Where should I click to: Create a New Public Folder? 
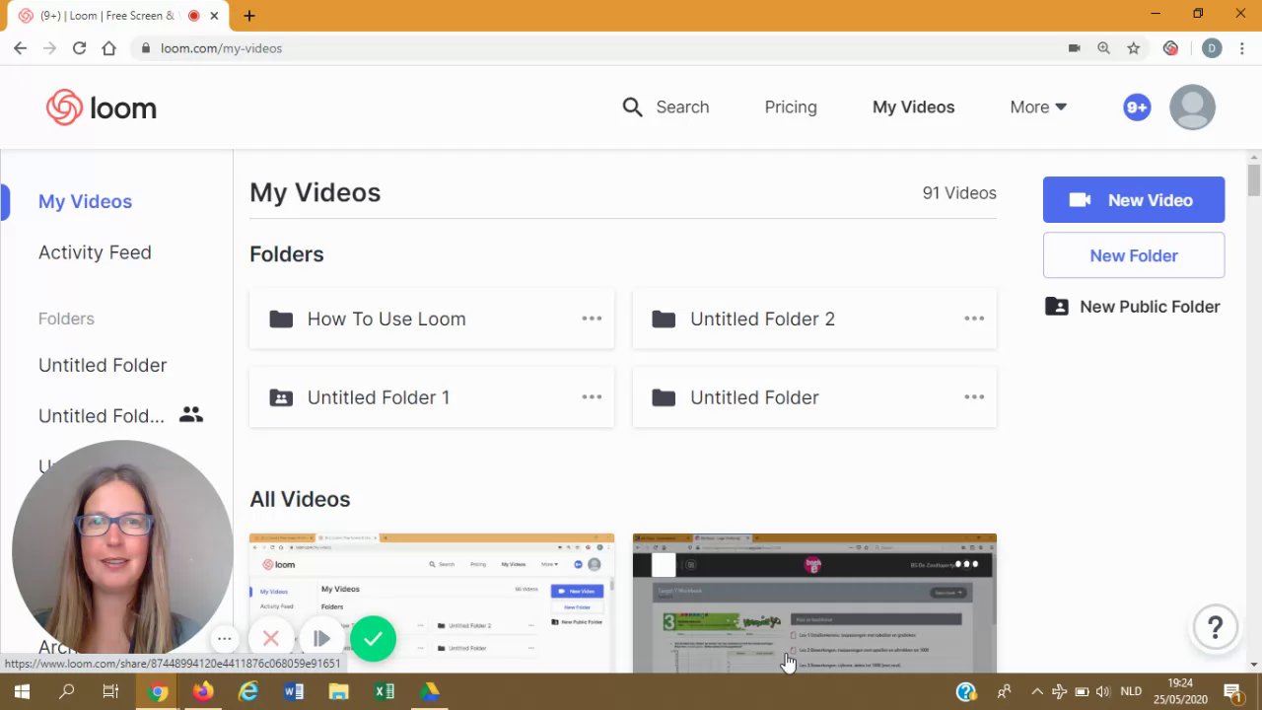point(1134,307)
